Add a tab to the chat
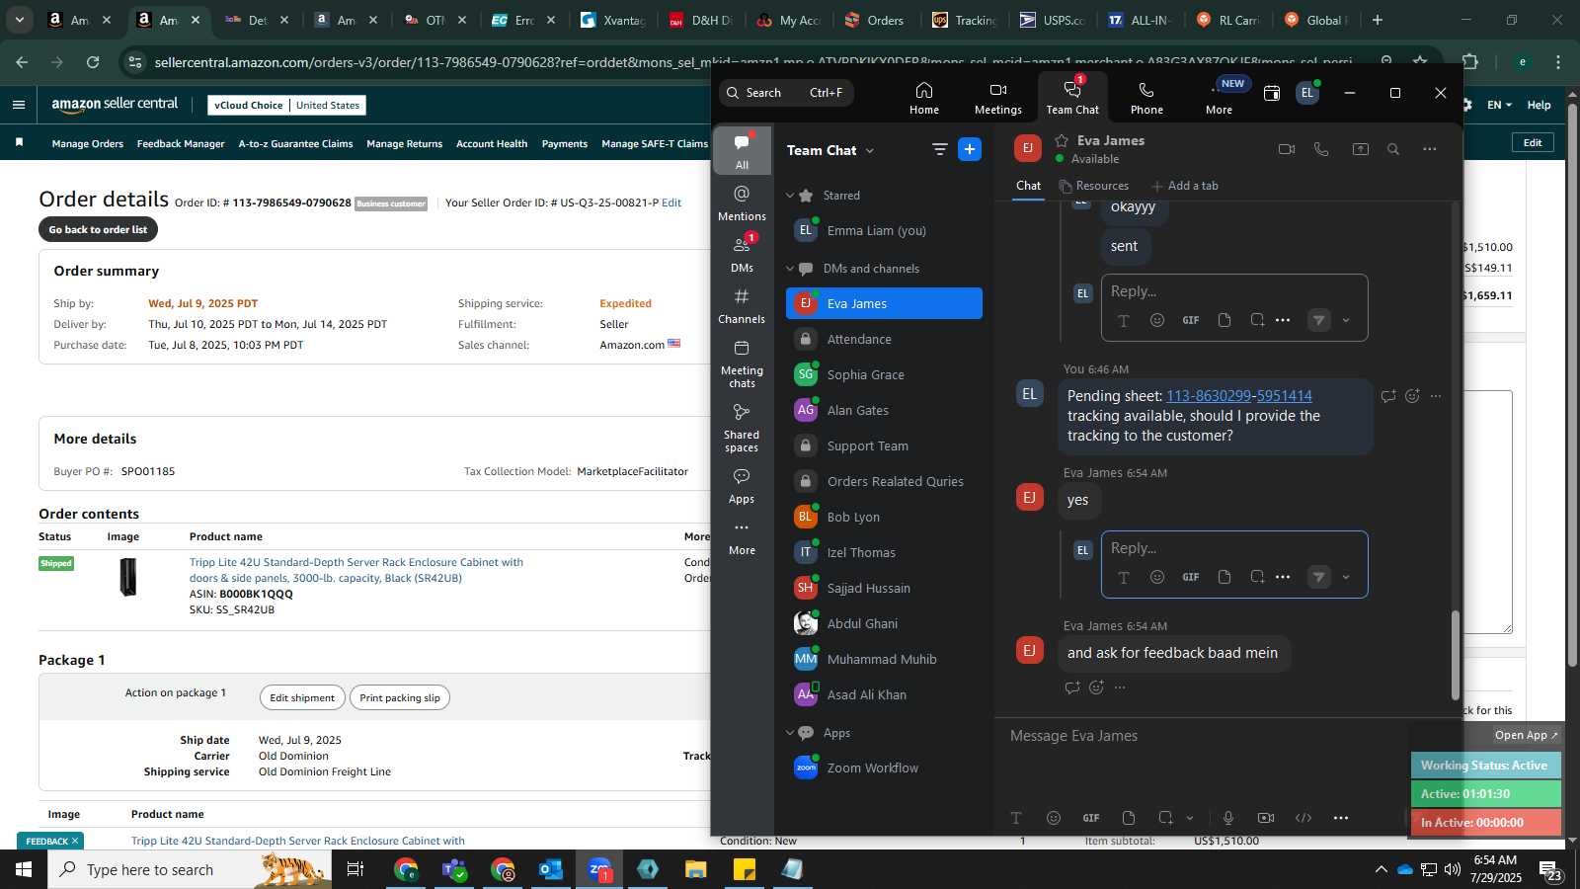Image resolution: width=1580 pixels, height=889 pixels. [x=1185, y=186]
